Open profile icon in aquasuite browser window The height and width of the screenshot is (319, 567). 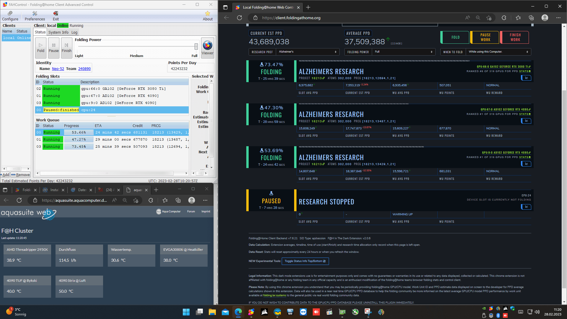pyautogui.click(x=192, y=200)
